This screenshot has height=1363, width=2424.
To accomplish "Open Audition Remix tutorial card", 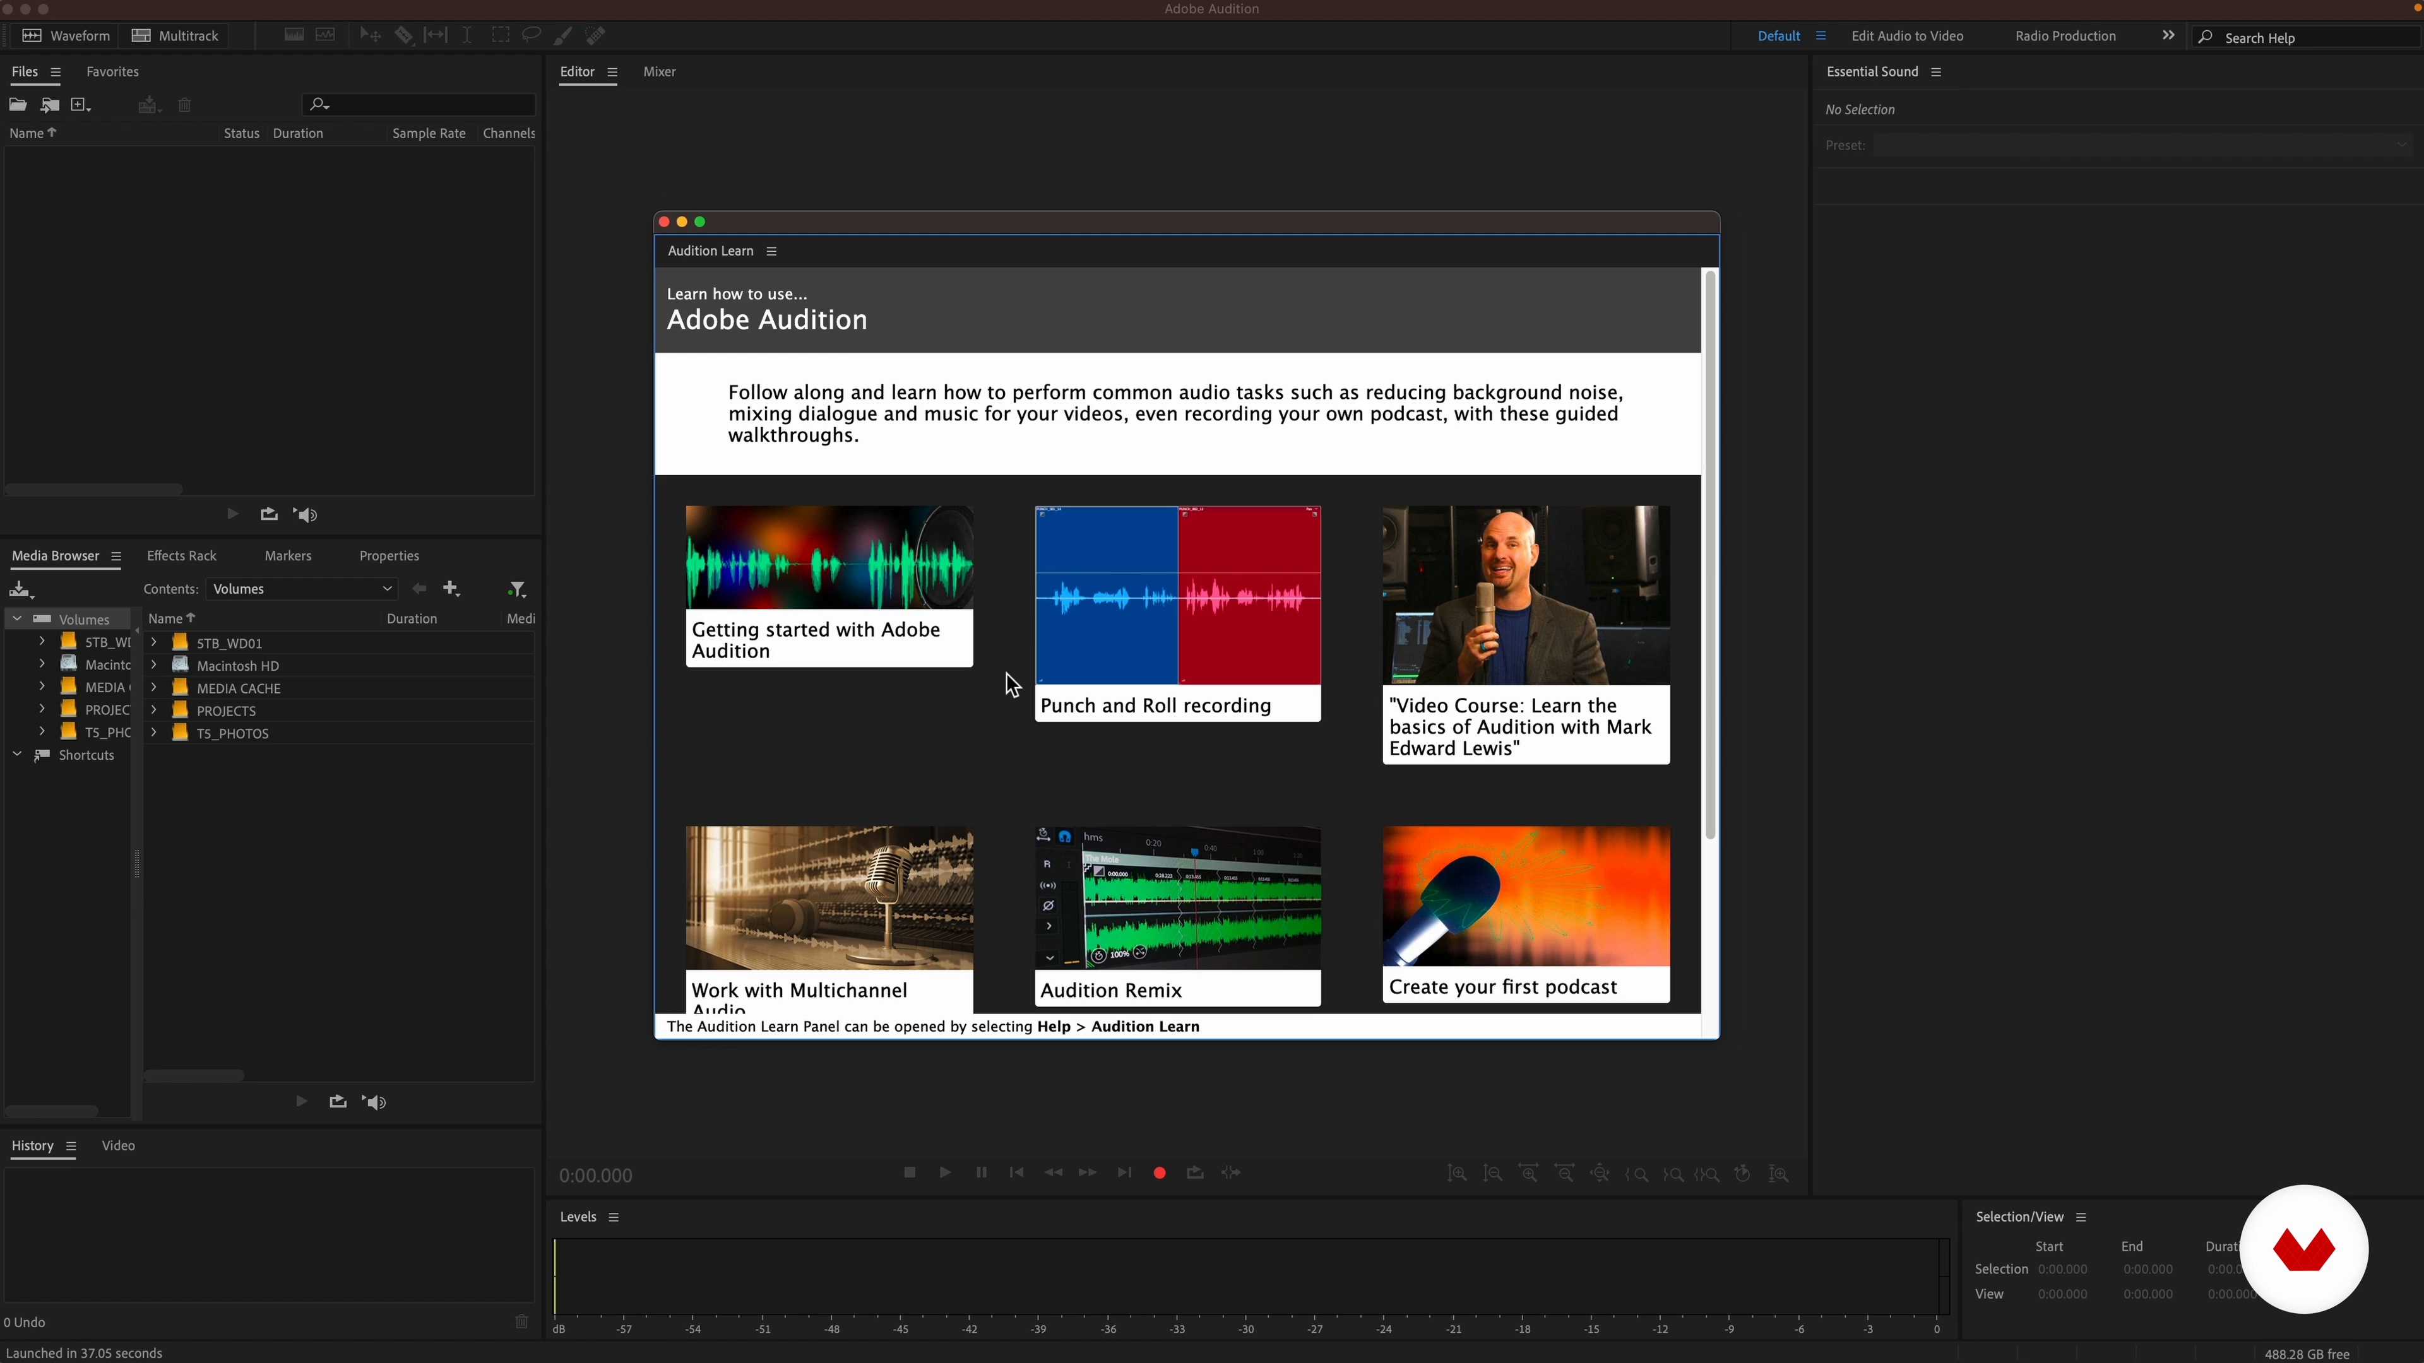I will point(1177,916).
